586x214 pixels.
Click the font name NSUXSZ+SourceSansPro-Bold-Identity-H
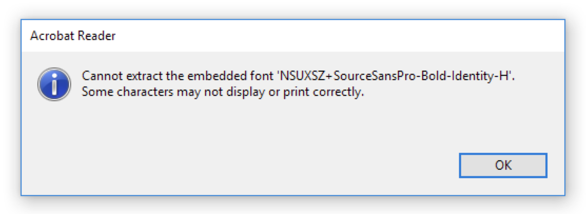395,76
